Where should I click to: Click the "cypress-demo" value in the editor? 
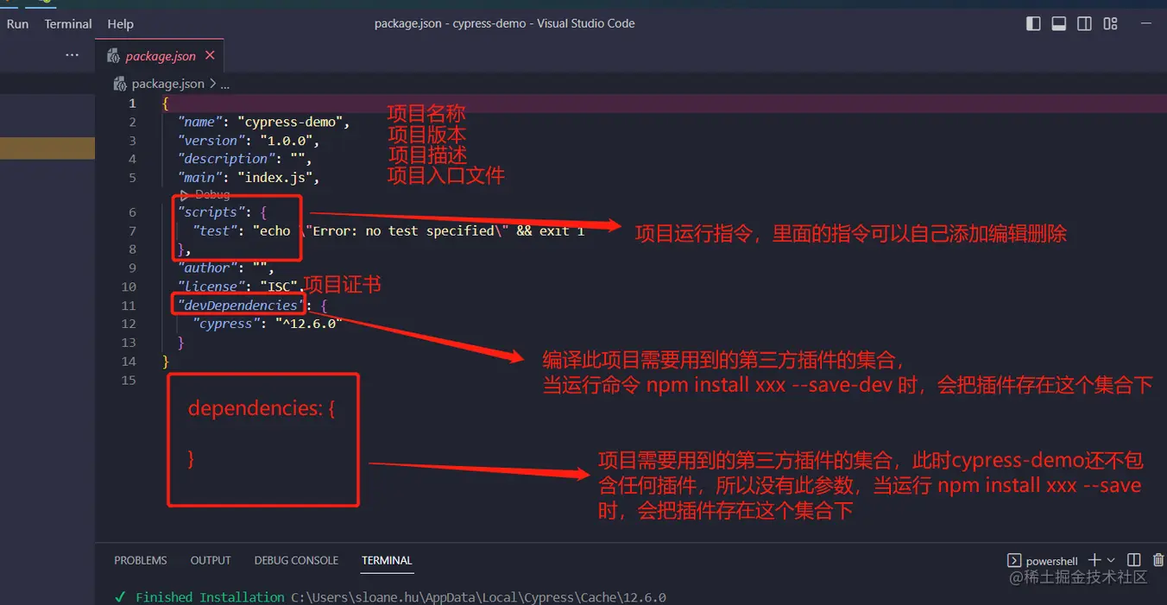pos(290,122)
